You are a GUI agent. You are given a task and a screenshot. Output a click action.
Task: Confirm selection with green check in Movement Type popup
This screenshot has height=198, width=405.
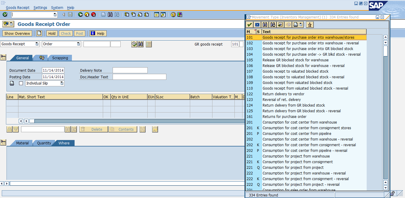[250, 25]
